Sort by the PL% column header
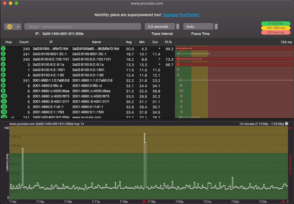 point(168,42)
